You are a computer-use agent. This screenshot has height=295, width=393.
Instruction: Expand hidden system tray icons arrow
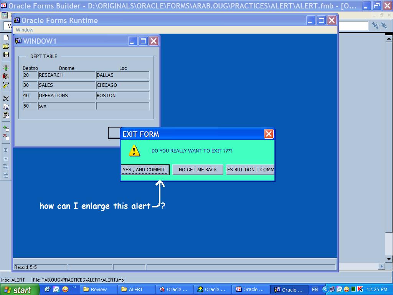click(x=325, y=290)
